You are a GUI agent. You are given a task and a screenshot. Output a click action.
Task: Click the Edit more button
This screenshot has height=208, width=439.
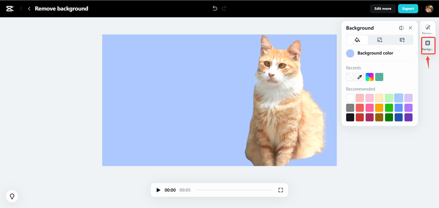click(x=383, y=9)
